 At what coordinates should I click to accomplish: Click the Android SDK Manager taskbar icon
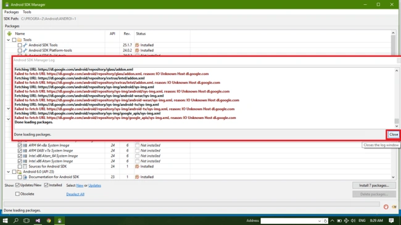tap(59, 221)
